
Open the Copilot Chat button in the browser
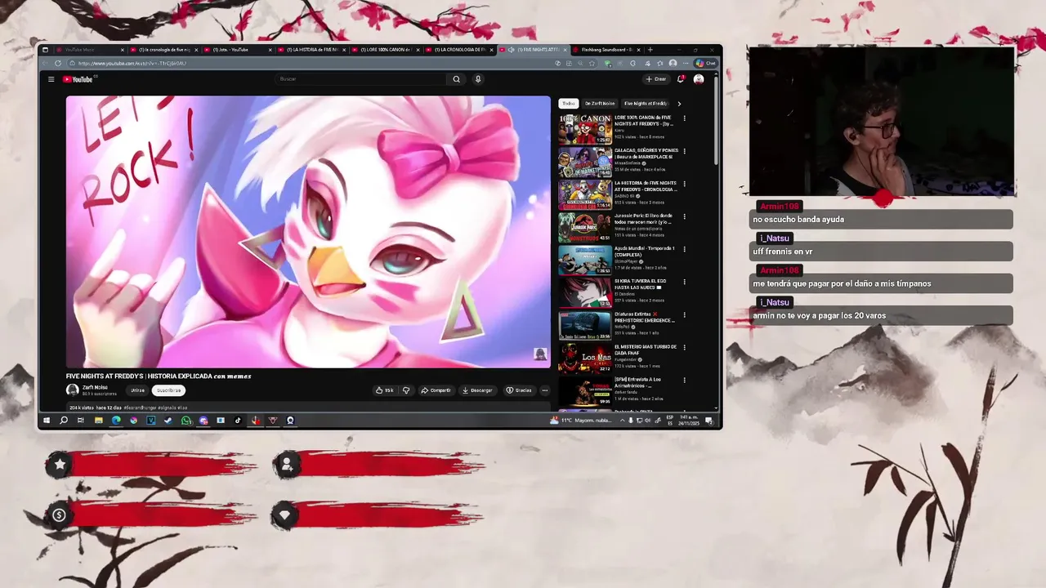(705, 63)
